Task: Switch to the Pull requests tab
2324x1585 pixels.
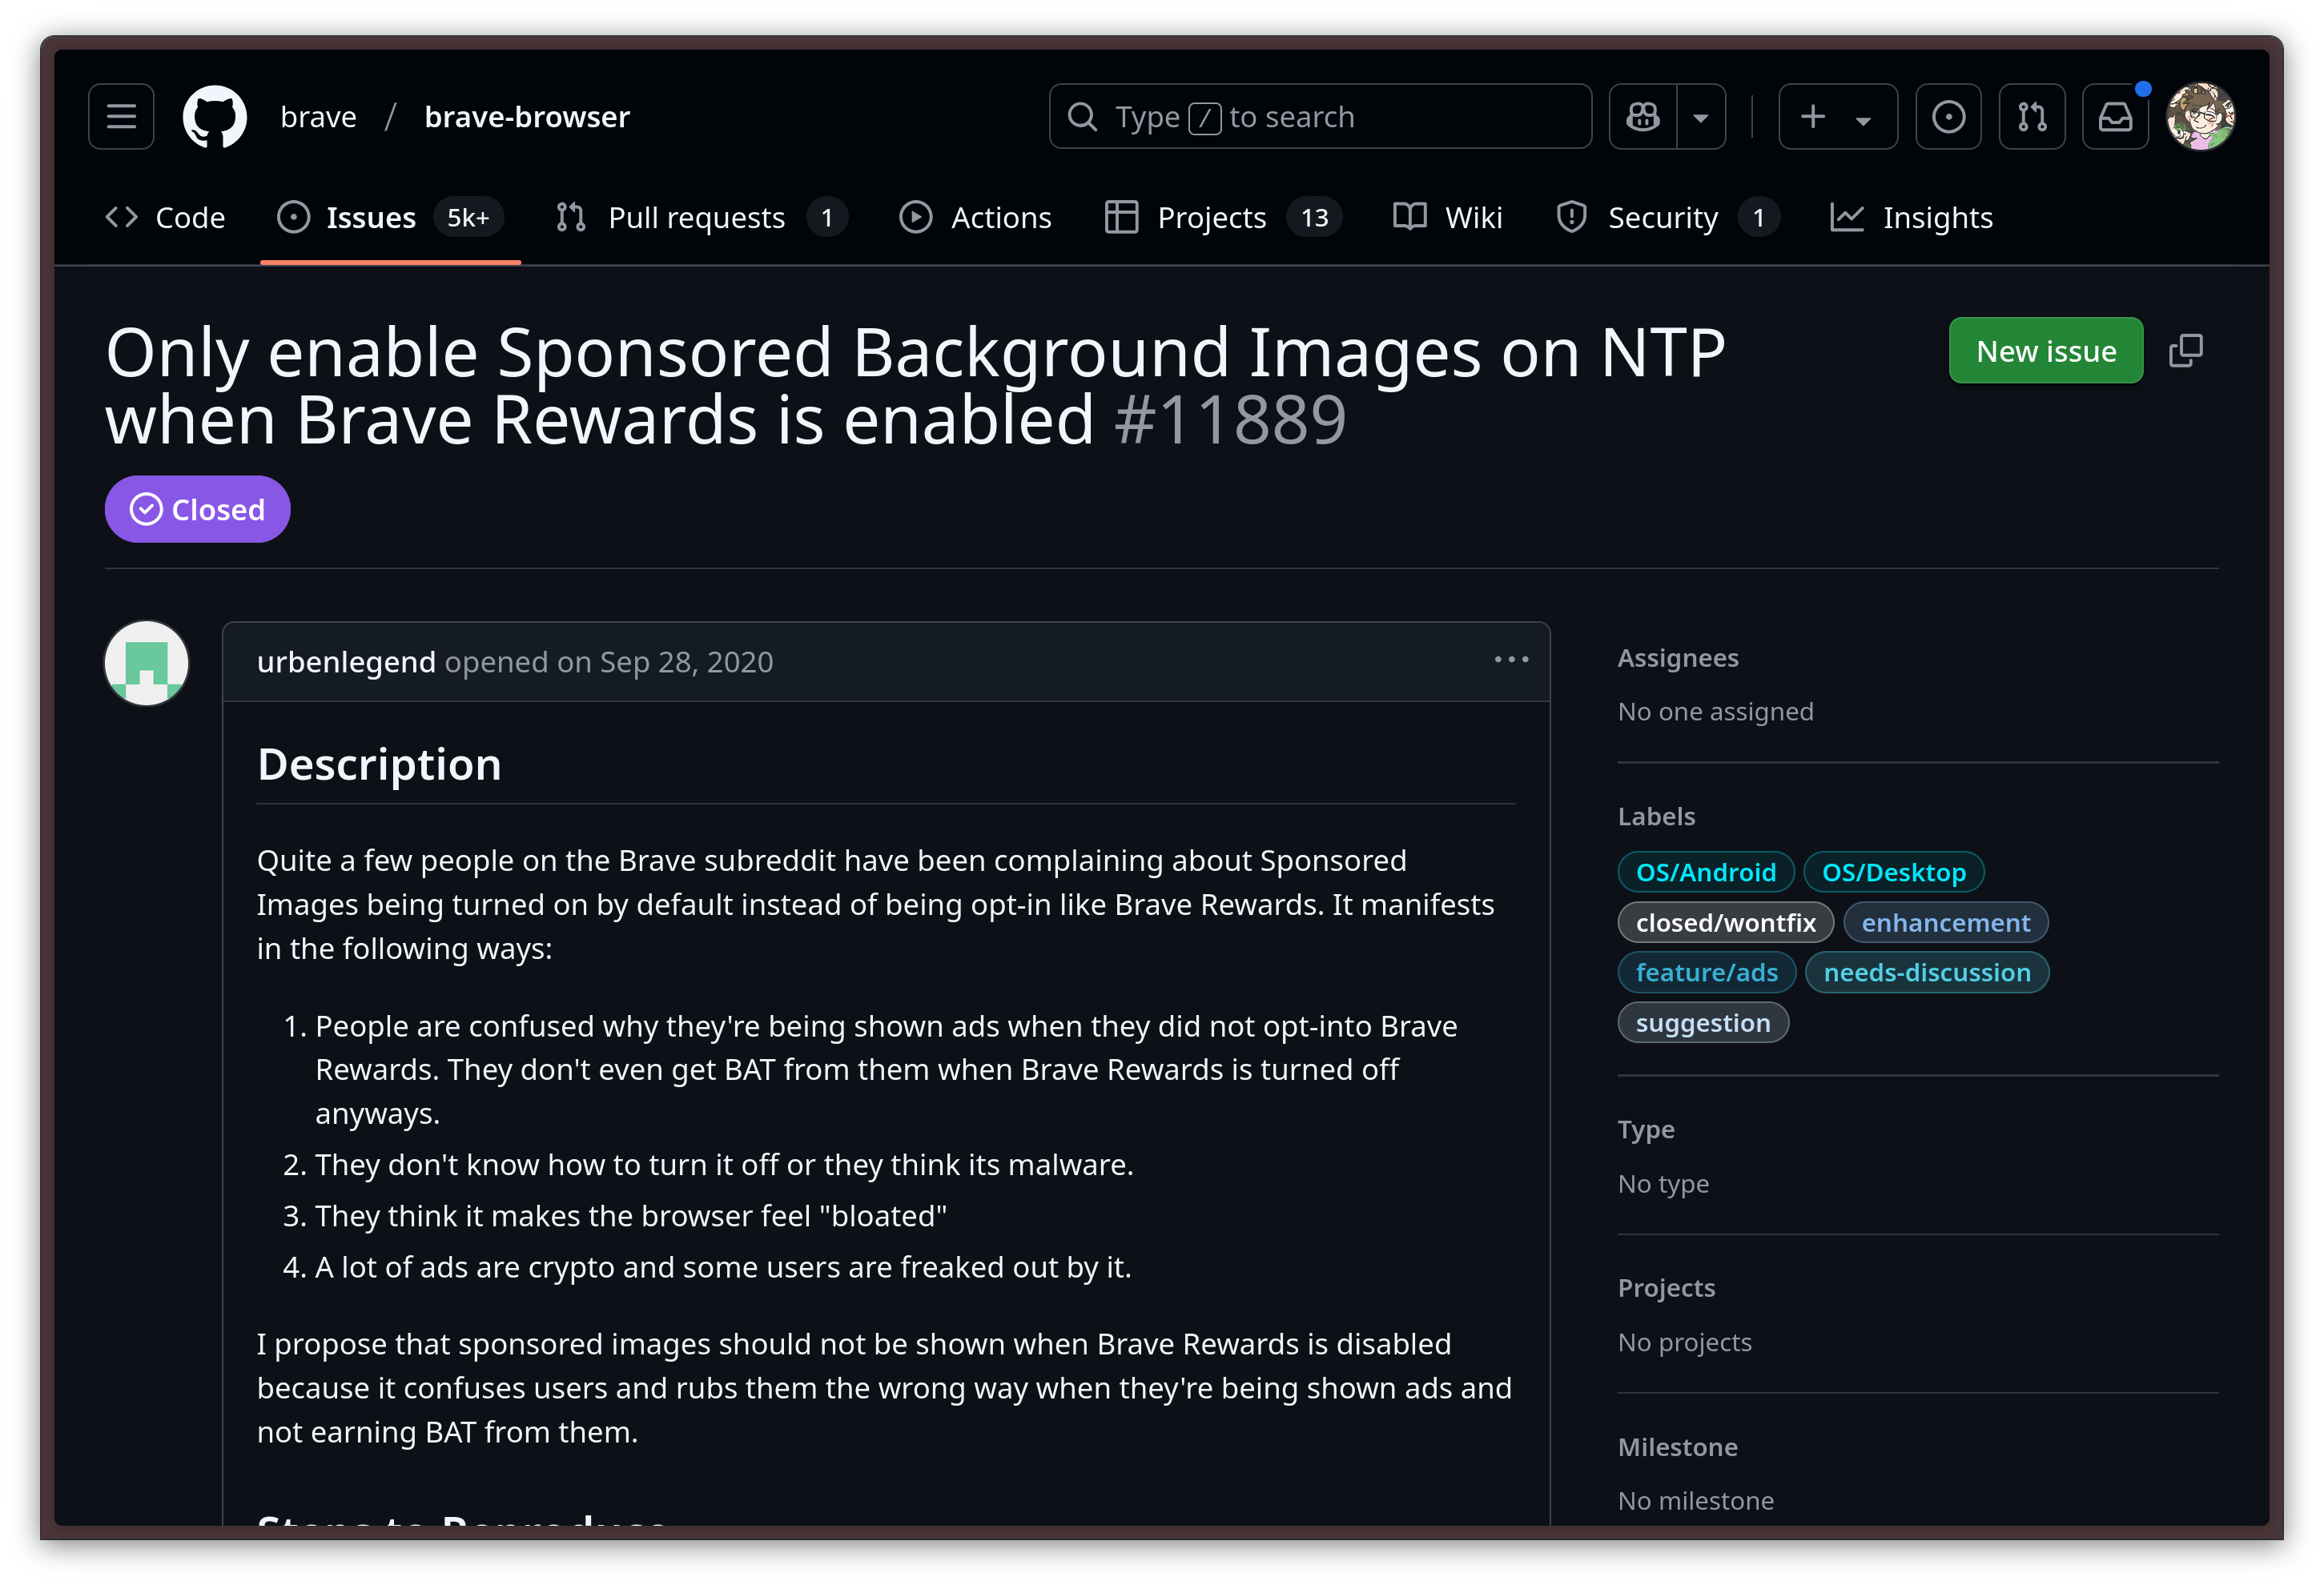Action: click(x=701, y=217)
